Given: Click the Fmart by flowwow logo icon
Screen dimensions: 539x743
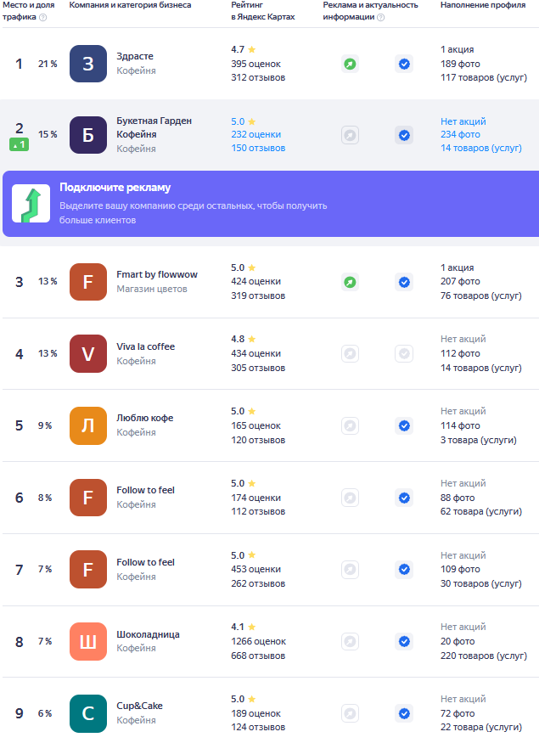Looking at the screenshot, I should (x=88, y=282).
